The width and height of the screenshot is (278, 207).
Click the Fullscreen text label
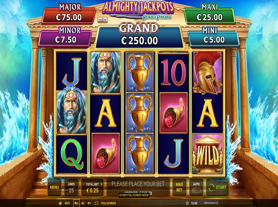point(108,203)
